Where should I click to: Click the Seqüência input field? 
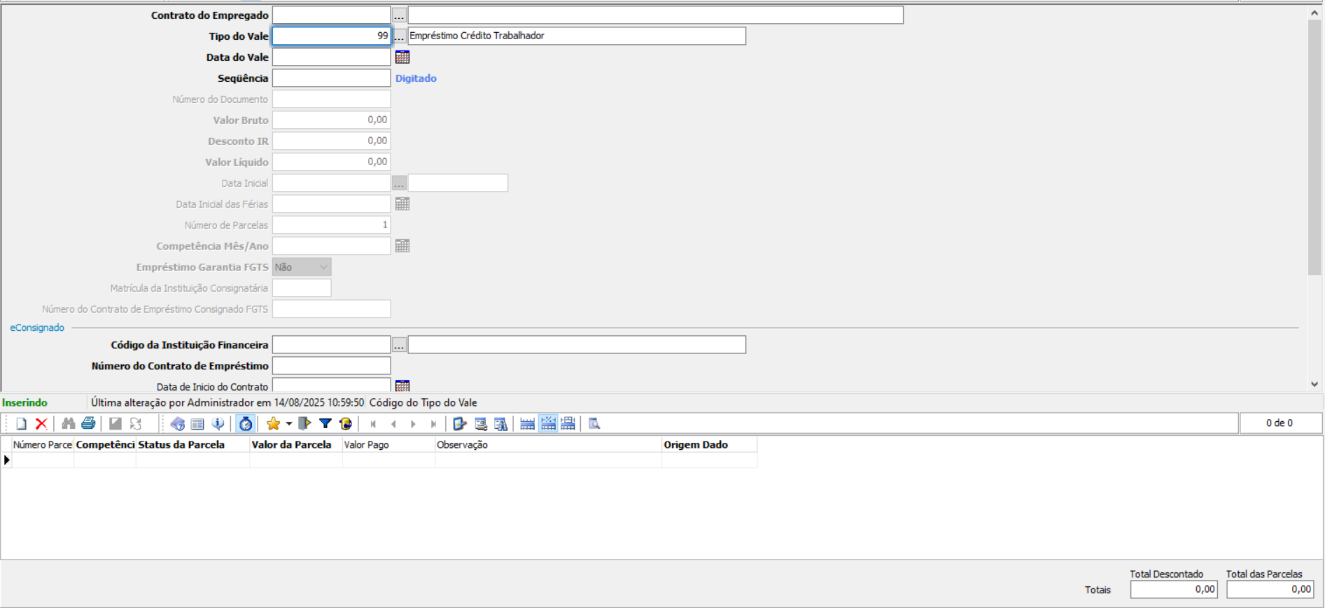(331, 78)
